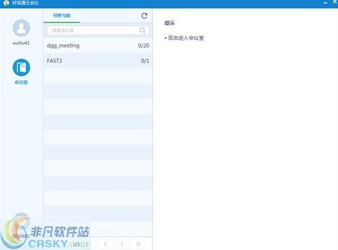The image size is (338, 250).
Task: Click the 0/20 participant count
Action: point(144,45)
